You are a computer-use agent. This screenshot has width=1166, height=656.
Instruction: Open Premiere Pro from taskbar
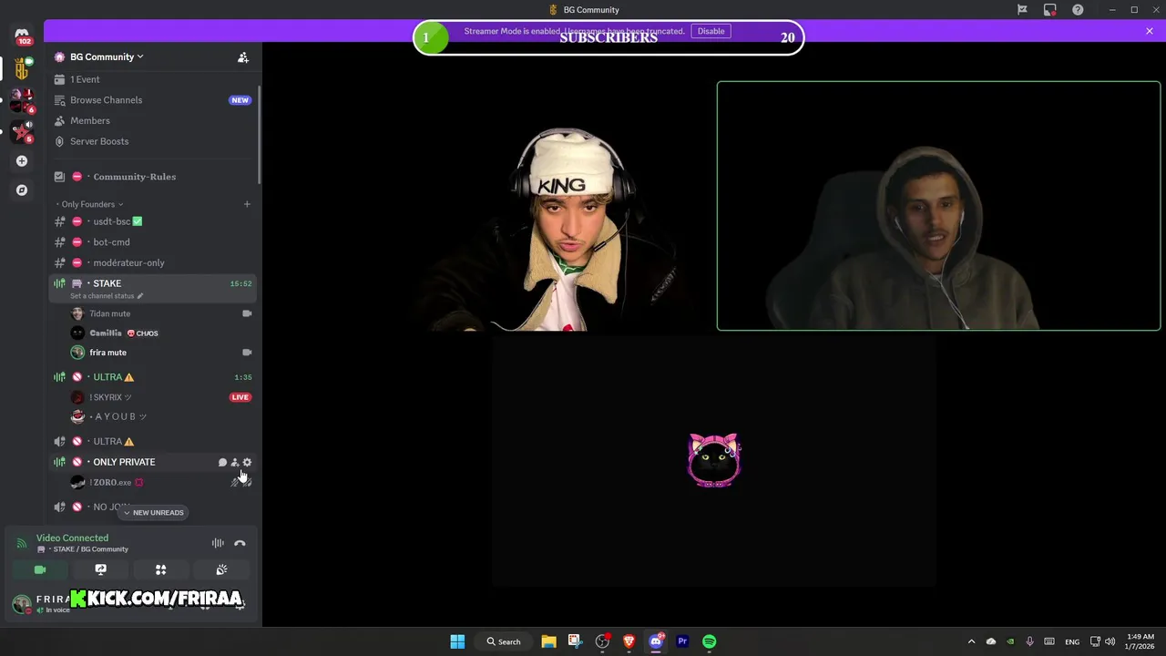(x=682, y=641)
